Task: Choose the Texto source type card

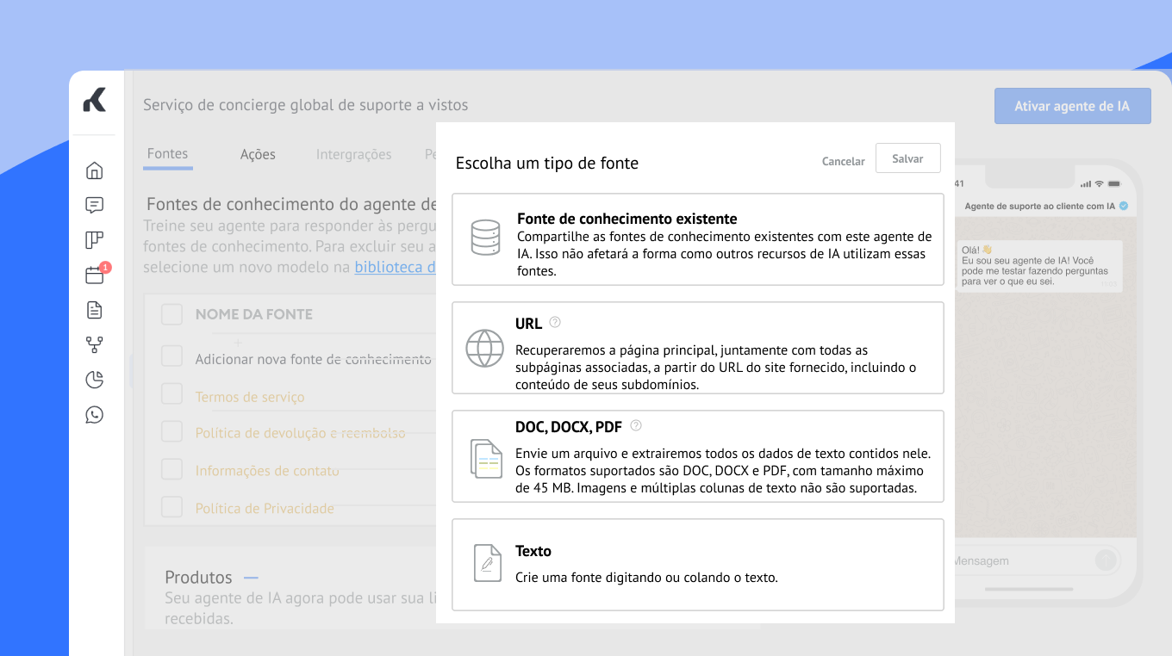Action: click(697, 564)
